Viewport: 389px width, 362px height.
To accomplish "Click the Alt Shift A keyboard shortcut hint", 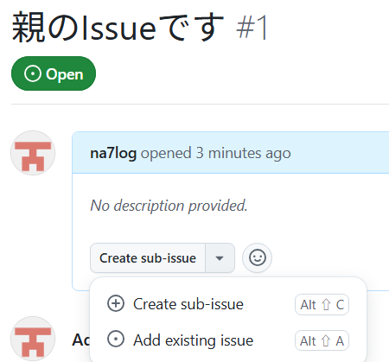I will point(322,341).
